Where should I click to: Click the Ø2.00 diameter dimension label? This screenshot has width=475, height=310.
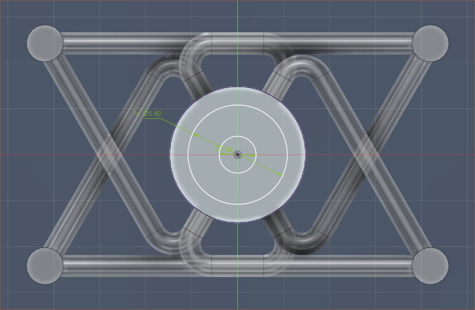click(224, 149)
